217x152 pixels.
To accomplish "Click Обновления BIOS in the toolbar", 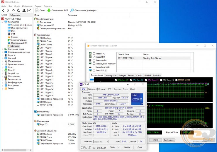I will coord(58,10).
